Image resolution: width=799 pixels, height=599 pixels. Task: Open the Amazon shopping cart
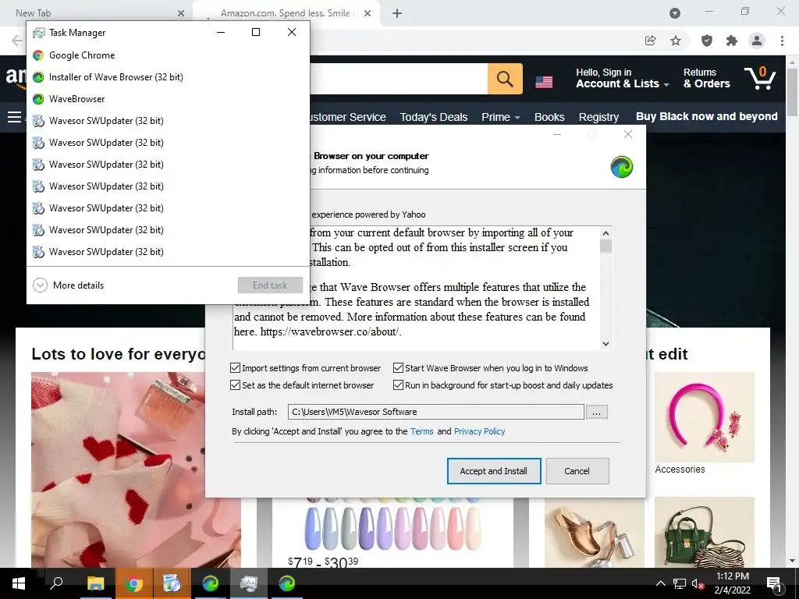pos(760,79)
